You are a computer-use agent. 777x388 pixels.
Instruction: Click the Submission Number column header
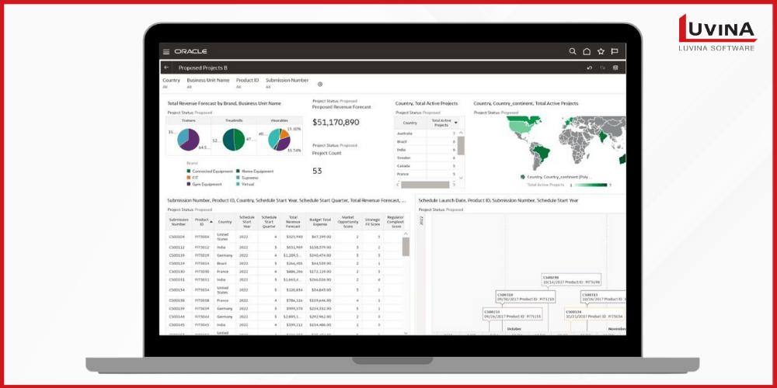click(179, 222)
